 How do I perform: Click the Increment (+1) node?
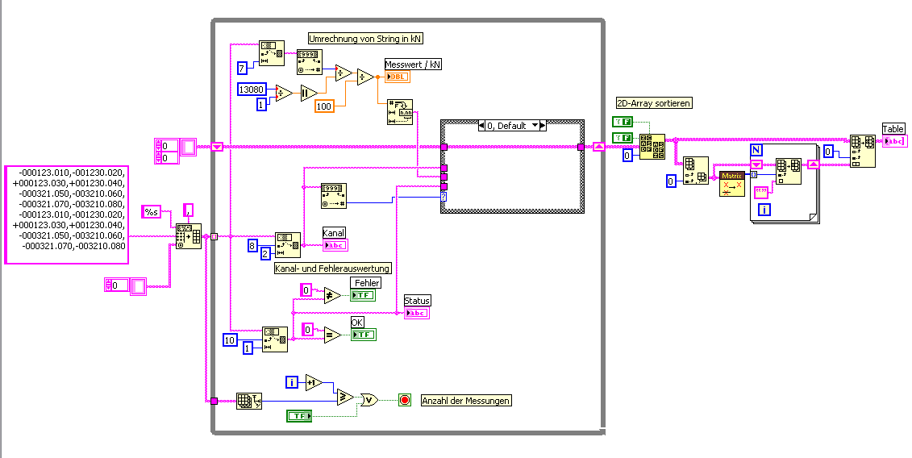click(x=314, y=382)
